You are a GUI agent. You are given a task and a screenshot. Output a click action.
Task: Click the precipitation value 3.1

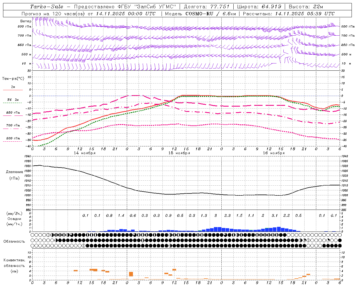pos(275,215)
